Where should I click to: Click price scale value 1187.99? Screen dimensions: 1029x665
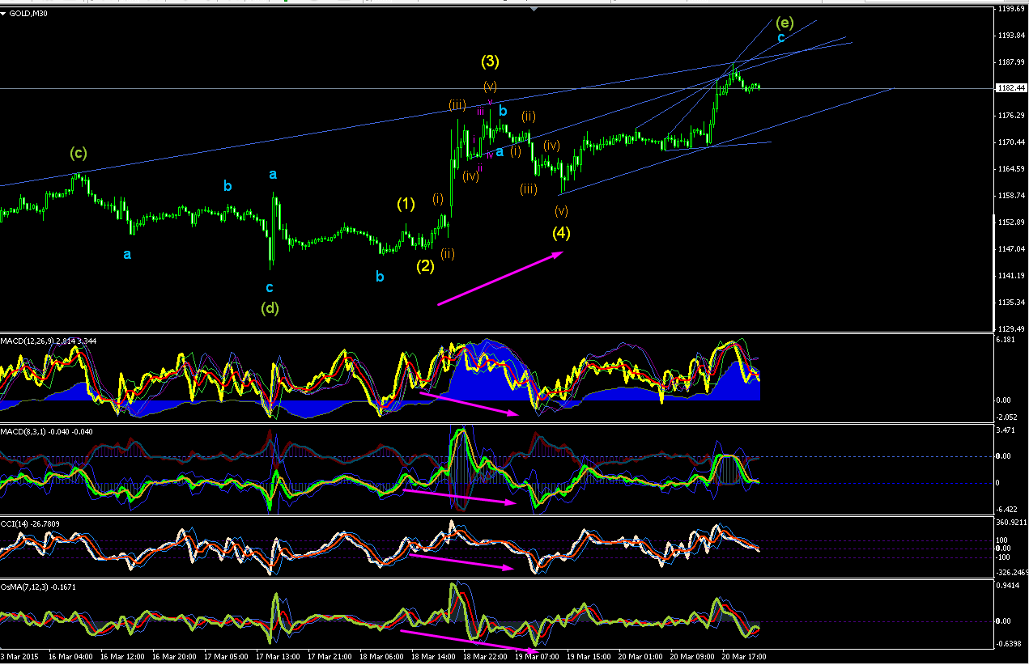tap(1010, 62)
